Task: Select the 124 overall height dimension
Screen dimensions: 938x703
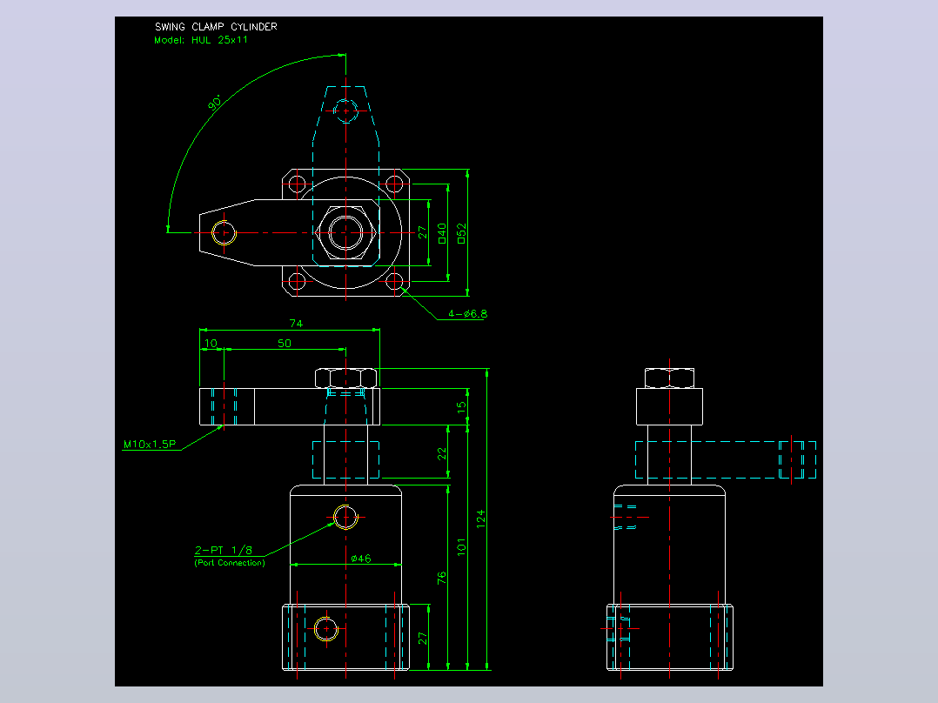Action: [480, 519]
